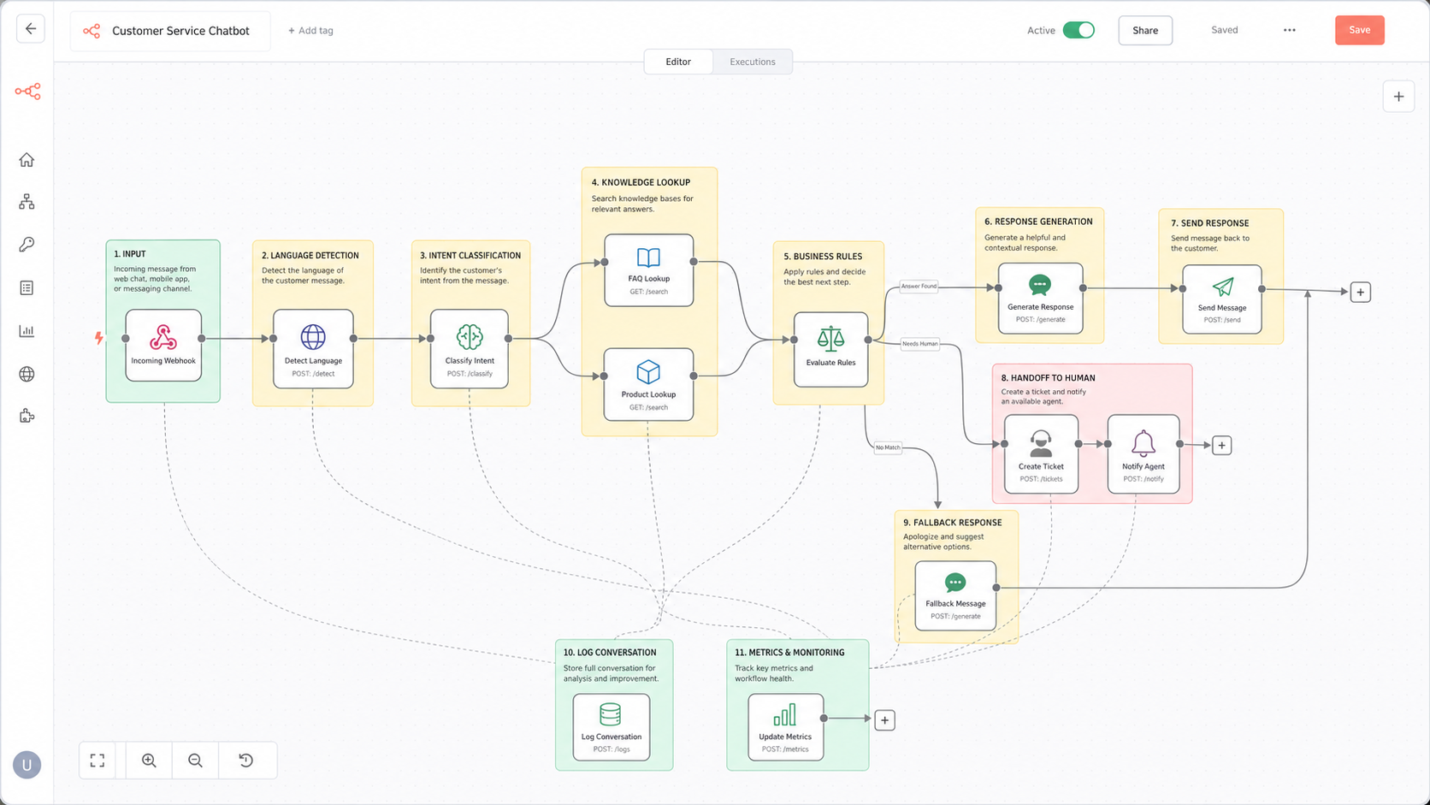This screenshot has height=805, width=1430.
Task: Select the 5. BUSINESS RULES note title
Action: 823,256
